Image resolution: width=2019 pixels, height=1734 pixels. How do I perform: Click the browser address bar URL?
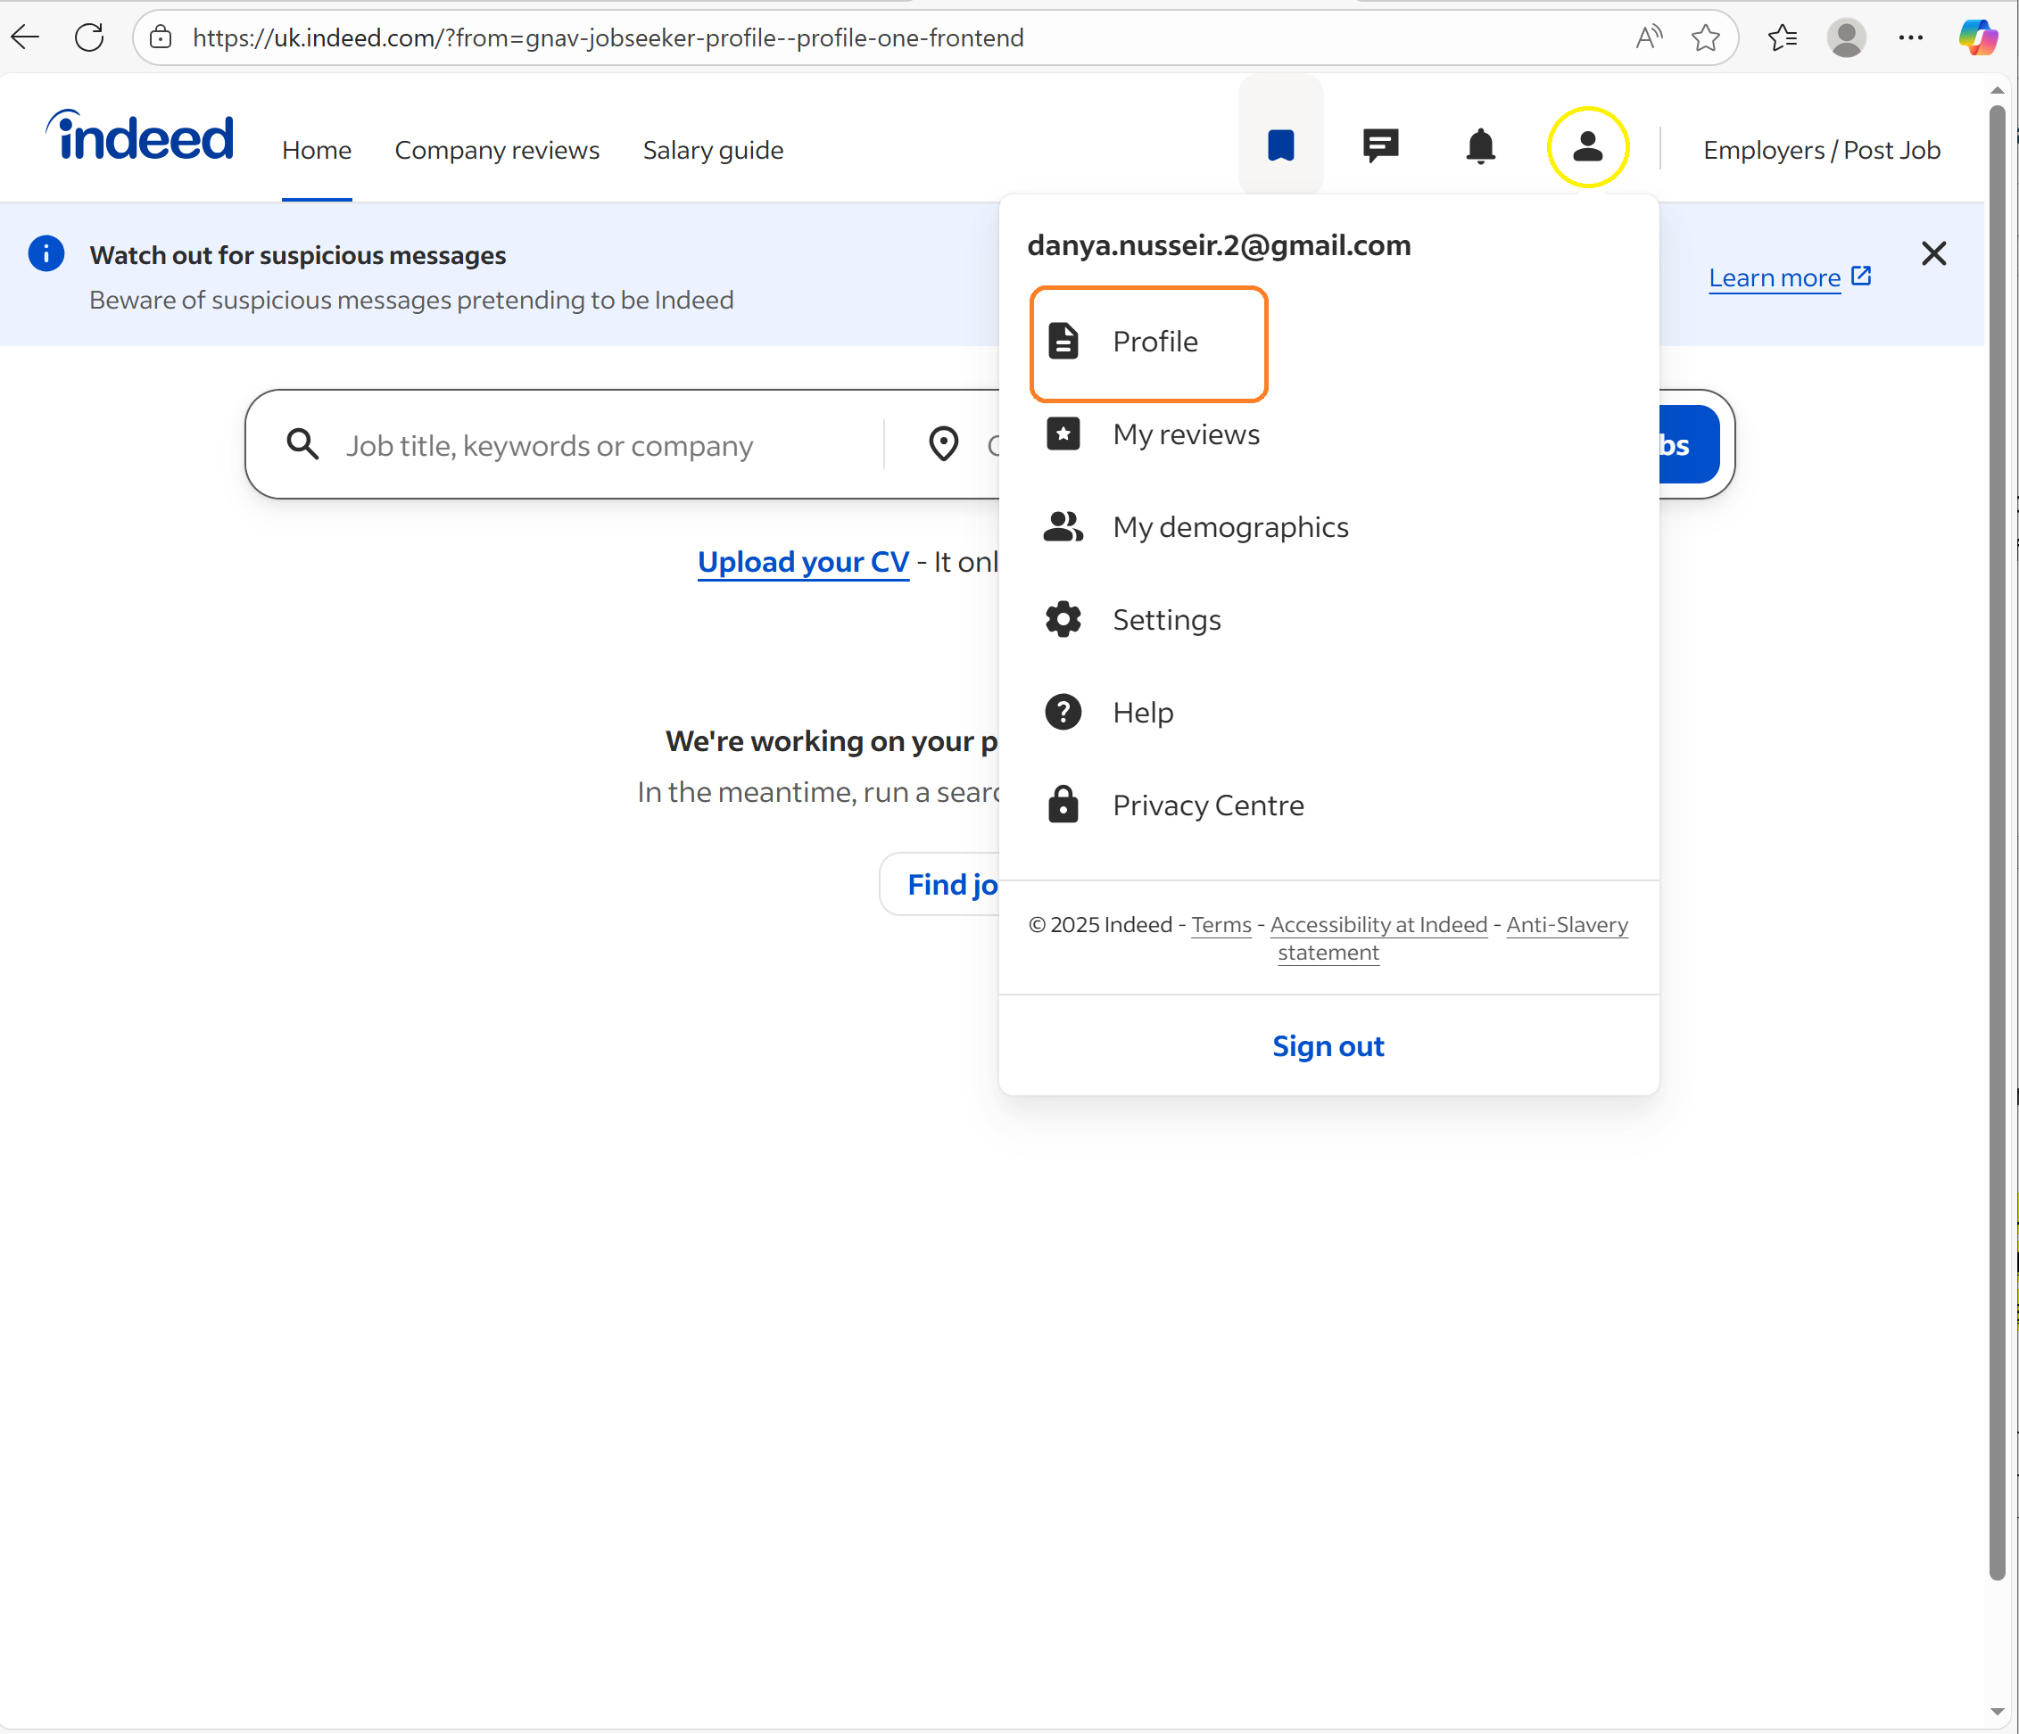pos(608,37)
